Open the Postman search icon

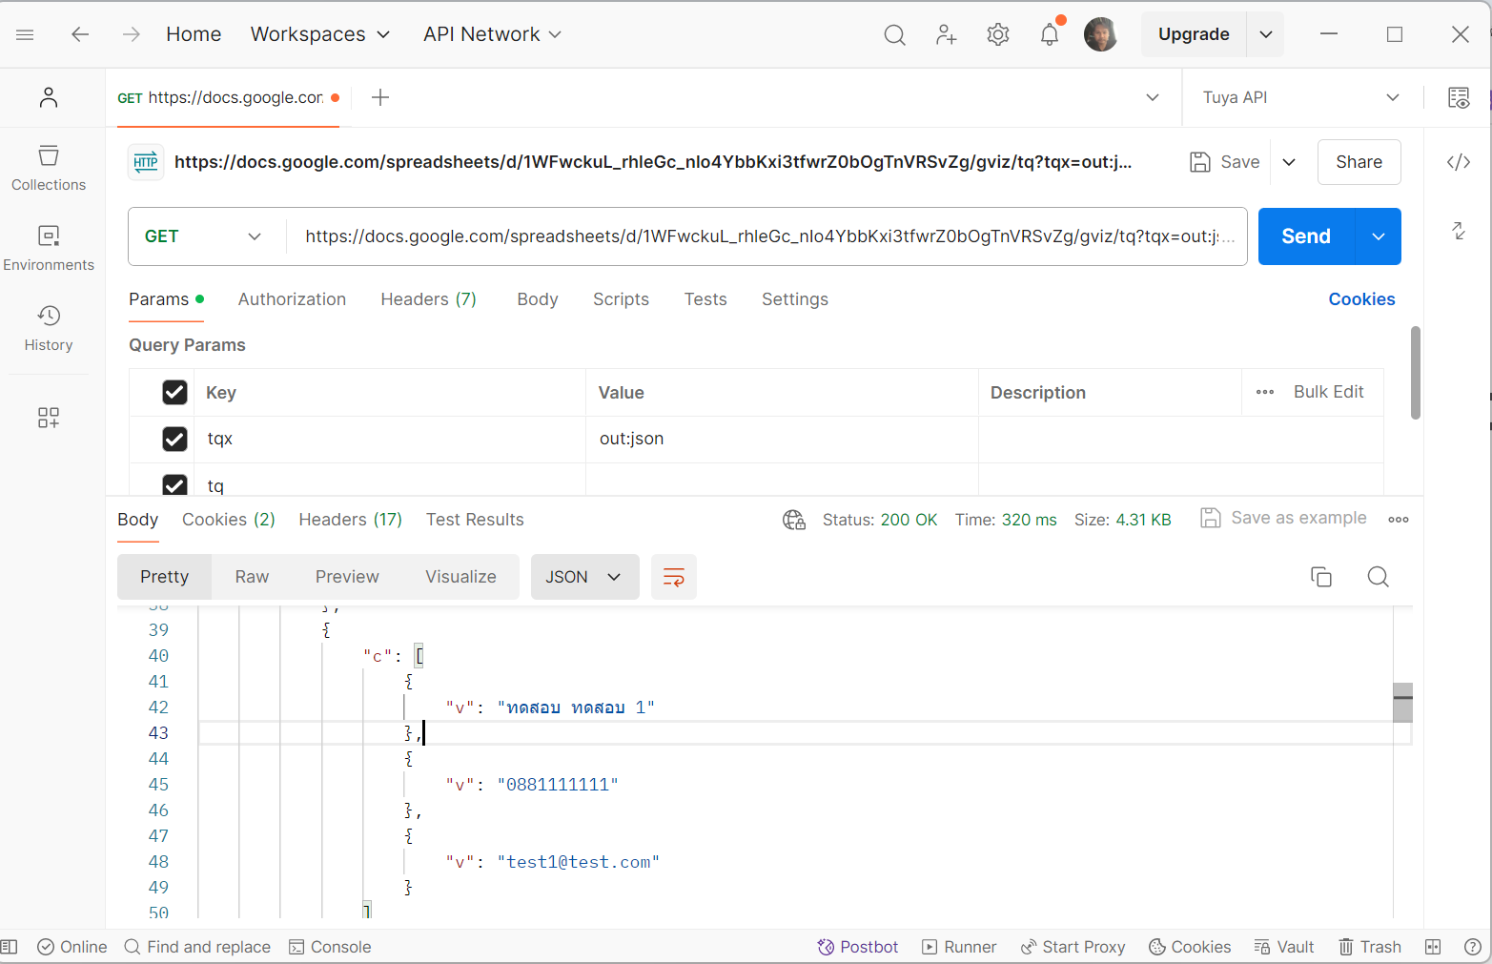tap(894, 35)
